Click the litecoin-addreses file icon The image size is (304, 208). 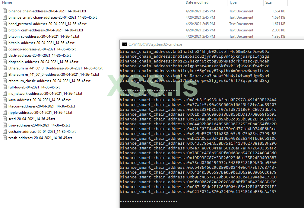tap(5, 106)
